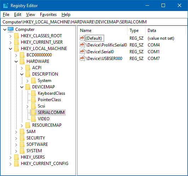Collapse the Computer root node
Viewport: 188px width, 176px height.
point(5,29)
